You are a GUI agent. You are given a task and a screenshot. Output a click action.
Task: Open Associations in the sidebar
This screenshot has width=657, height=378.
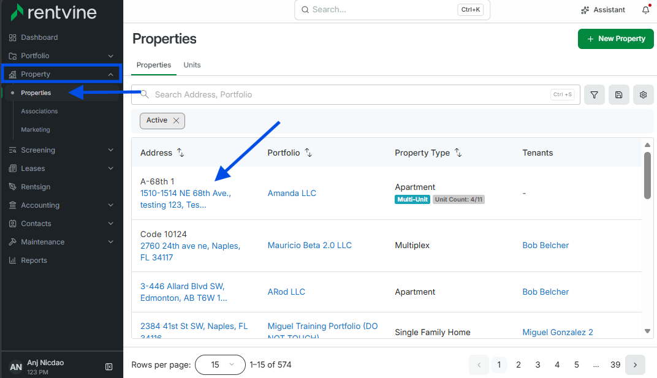39,111
